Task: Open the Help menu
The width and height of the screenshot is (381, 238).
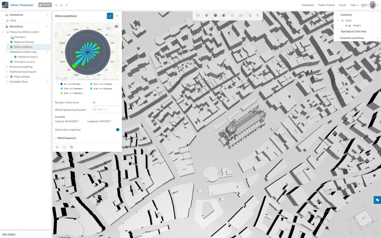Action: point(354,5)
